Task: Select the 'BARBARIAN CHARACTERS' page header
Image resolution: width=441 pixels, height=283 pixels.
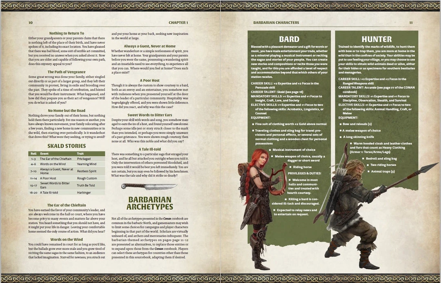Action: (276, 22)
